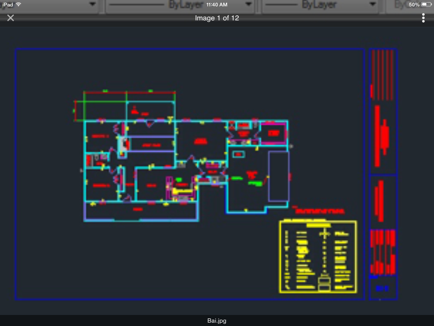Tap the Bai.jpg filename caption
Screen dimensions: 434x326
pos(217,320)
